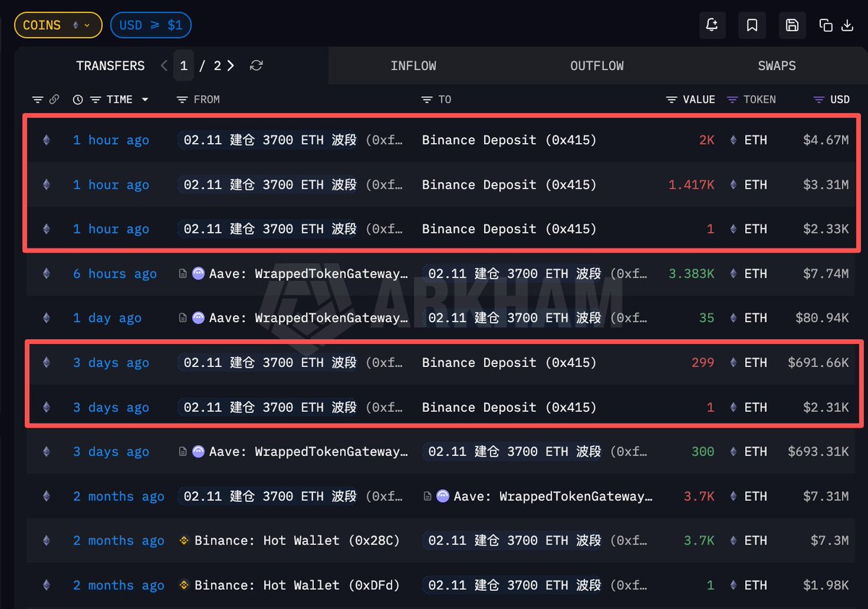Screen dimensions: 868x609
Task: Click the TOKEN column filter bars
Action: [731, 99]
